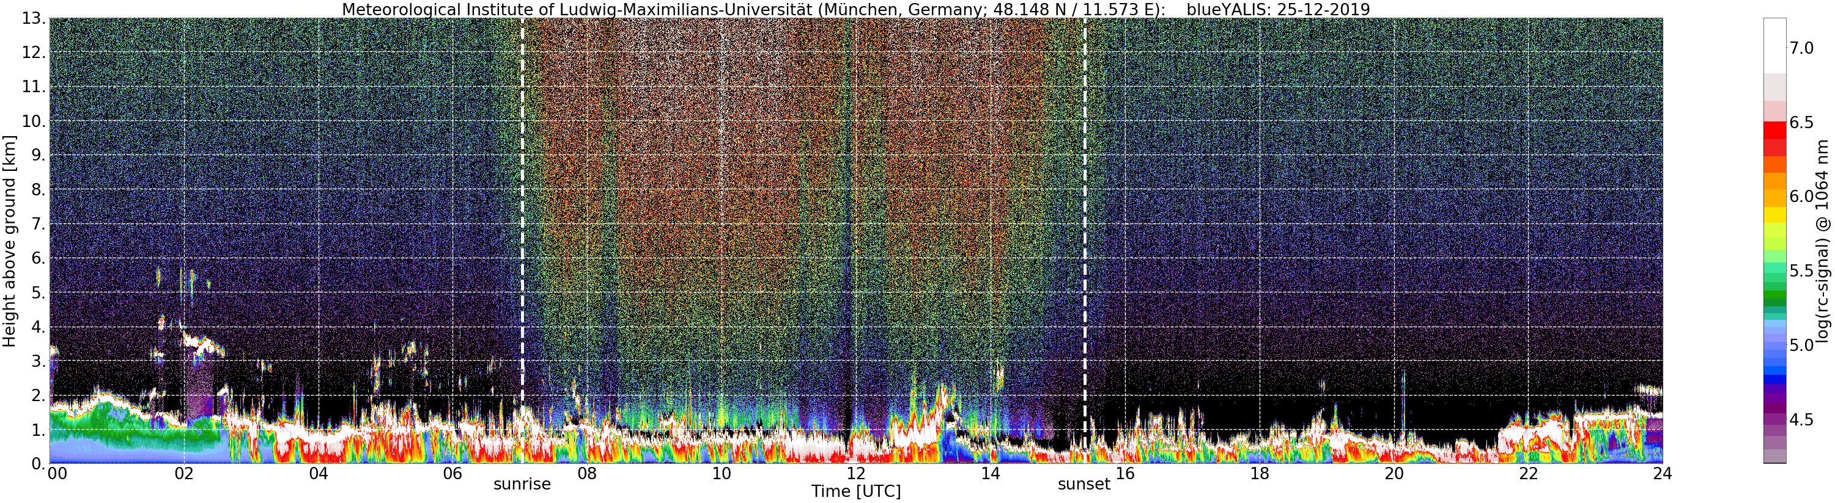Screen dimensions: 1835x503
Task: Click the x-axis tick label '08'
Action: click(x=587, y=474)
